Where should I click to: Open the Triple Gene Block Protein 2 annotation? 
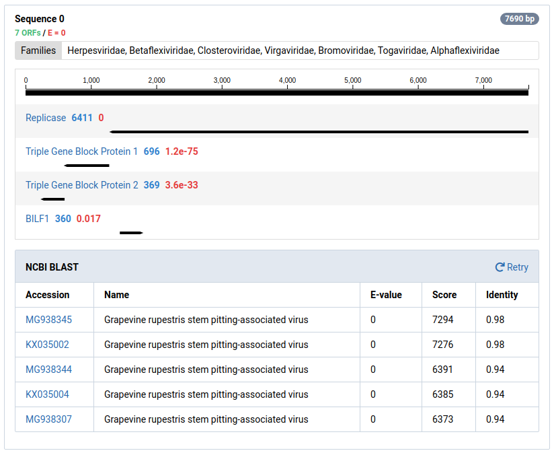[x=81, y=185]
